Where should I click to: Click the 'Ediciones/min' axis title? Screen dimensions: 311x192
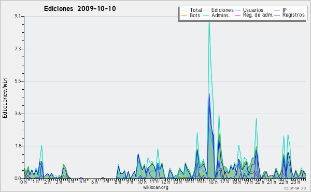5,98
